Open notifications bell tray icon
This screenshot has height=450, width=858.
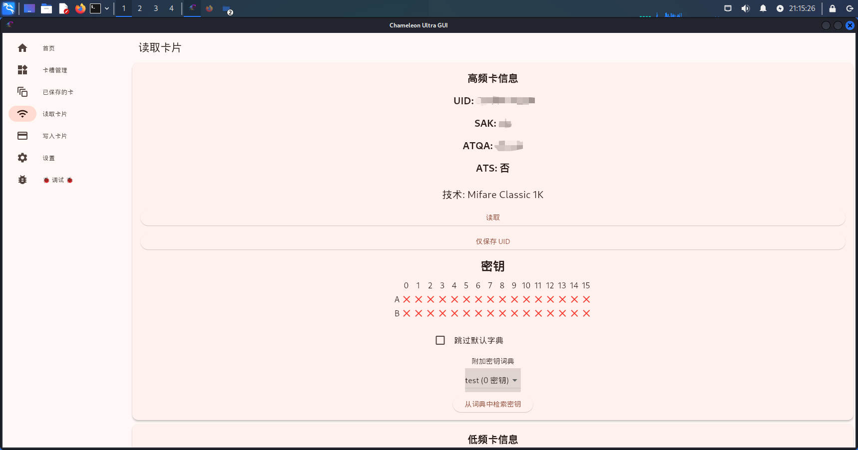pyautogui.click(x=763, y=8)
